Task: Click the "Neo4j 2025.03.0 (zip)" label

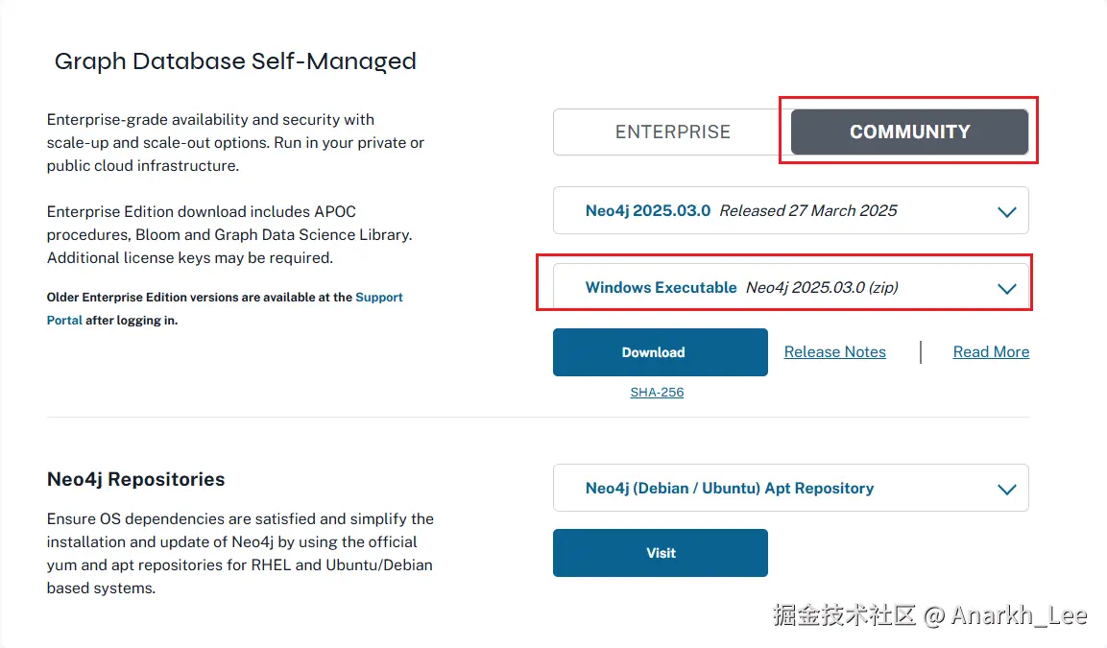Action: click(x=822, y=288)
